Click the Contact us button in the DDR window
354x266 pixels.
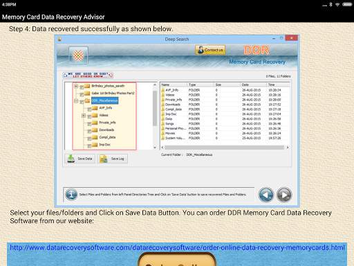(210, 50)
